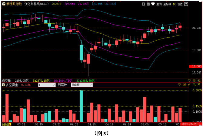Open the 坐标线 coordinate line menu
203x139 pixels.
[x=167, y=4]
